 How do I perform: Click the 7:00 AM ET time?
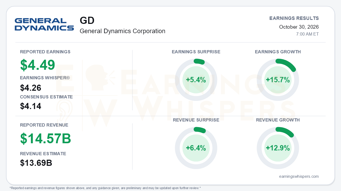pyautogui.click(x=307, y=34)
